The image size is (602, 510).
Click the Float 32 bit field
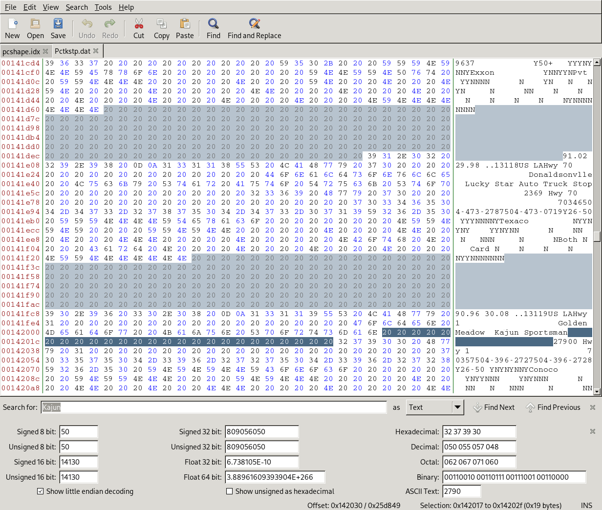pos(262,462)
